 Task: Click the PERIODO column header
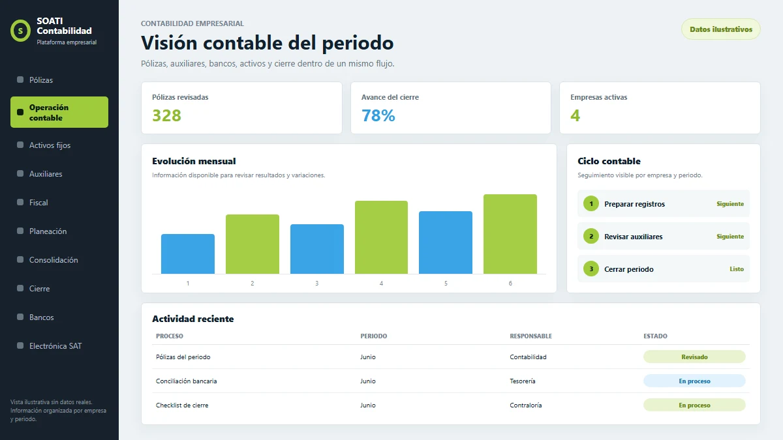pyautogui.click(x=373, y=336)
